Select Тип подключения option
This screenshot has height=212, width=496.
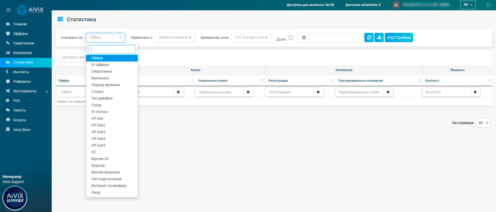(x=112, y=179)
